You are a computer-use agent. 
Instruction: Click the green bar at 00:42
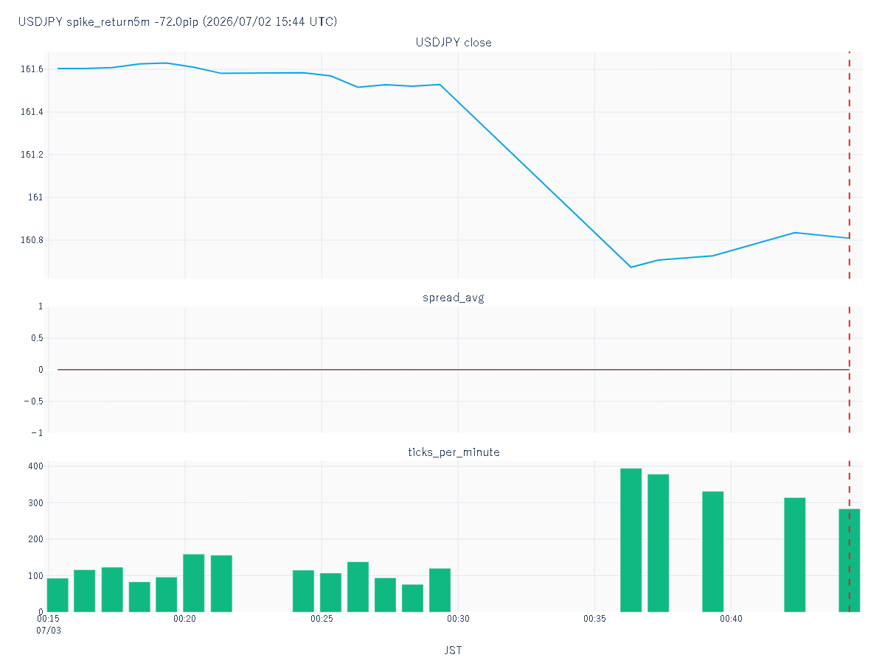tap(794, 555)
